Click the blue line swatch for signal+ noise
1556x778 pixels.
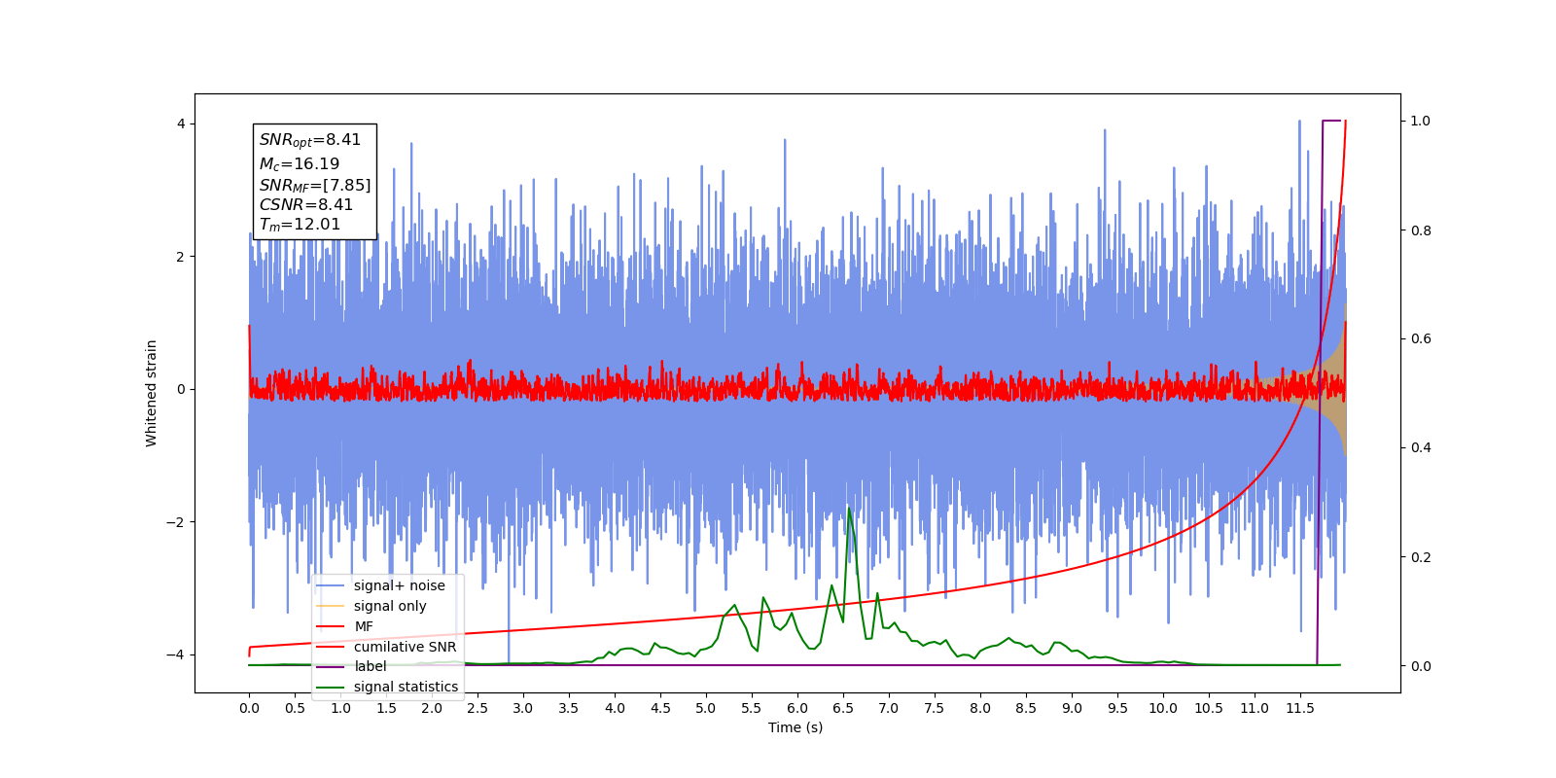click(331, 585)
